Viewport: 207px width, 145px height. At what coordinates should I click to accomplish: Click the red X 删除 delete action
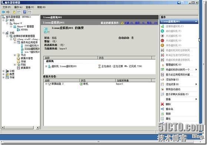click(162, 104)
